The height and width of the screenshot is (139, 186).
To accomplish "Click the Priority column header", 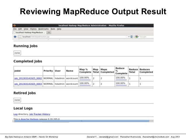I will (48, 71).
